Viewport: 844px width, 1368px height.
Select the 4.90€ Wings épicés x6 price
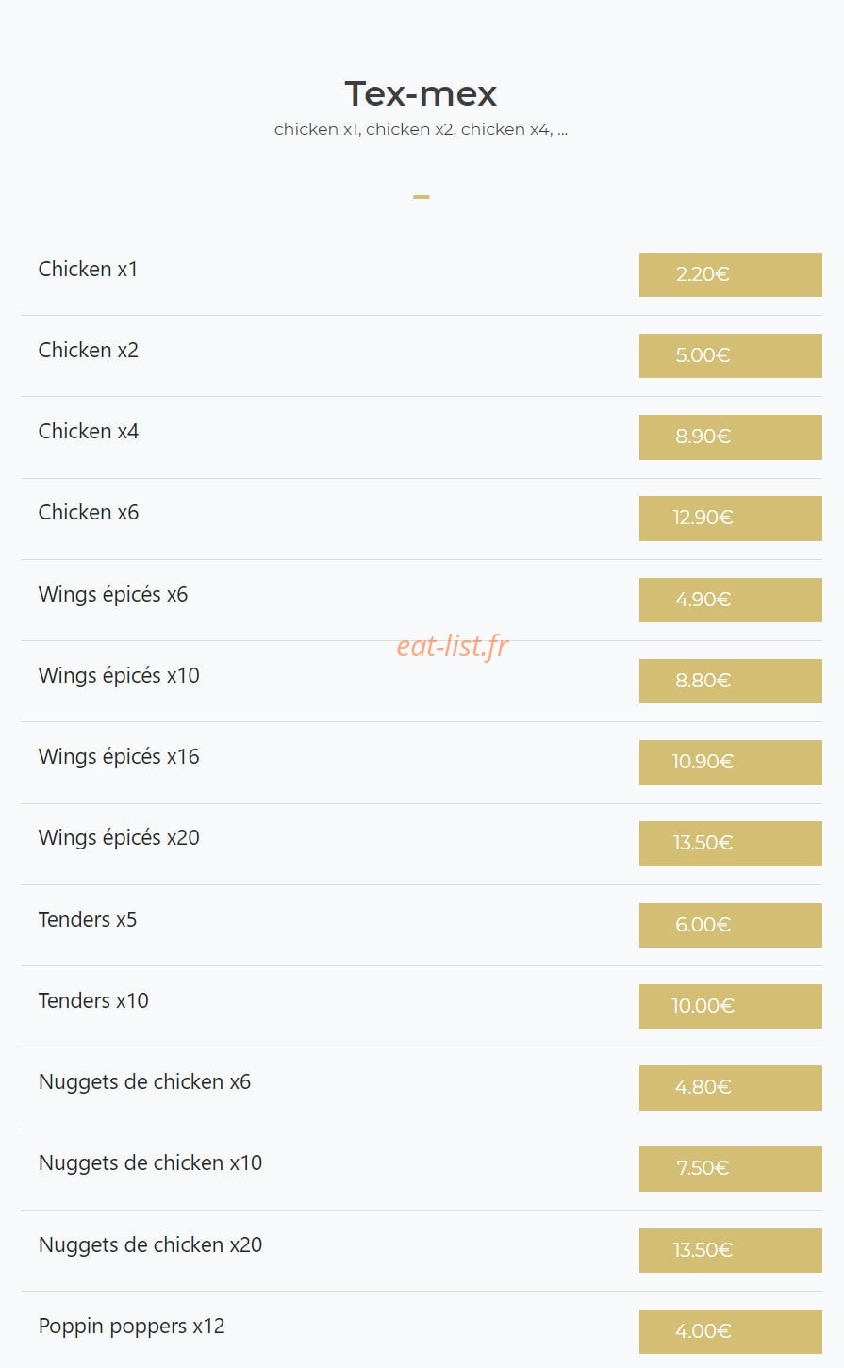[730, 600]
